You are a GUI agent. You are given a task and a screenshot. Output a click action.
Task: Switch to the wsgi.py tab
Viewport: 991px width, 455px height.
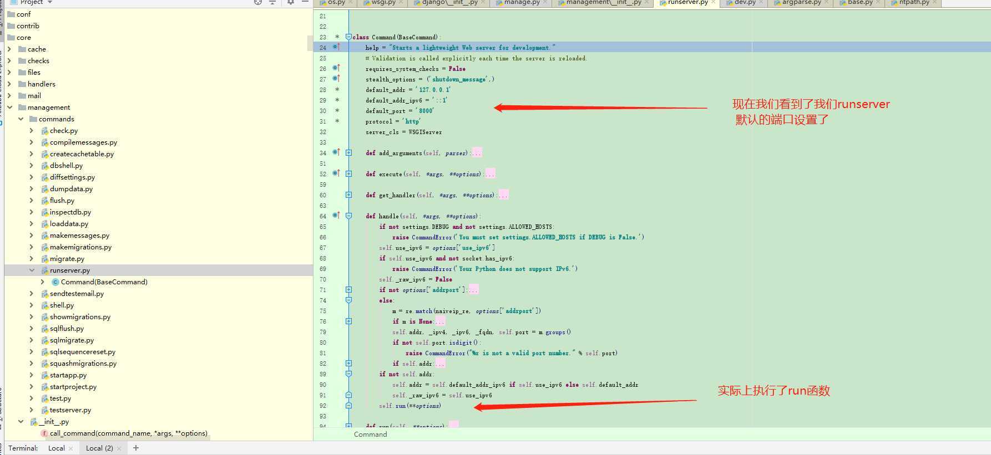[x=383, y=3]
